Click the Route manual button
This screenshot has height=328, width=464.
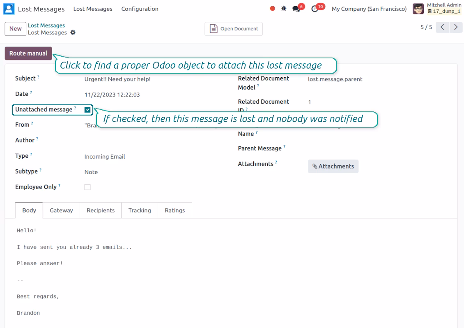pos(28,53)
